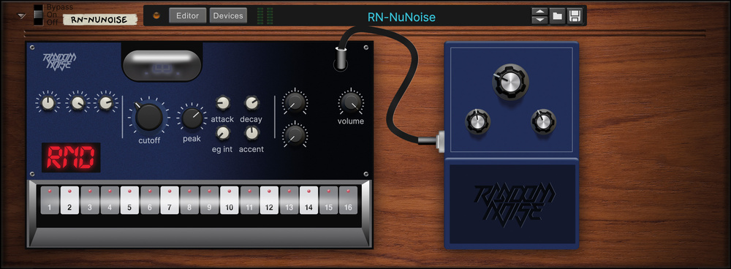Click the cutoff knob
The width and height of the screenshot is (731, 269).
(148, 116)
